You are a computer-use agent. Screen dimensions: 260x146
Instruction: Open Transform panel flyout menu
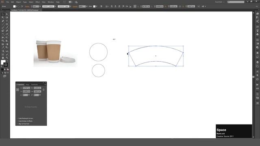pos(45,85)
